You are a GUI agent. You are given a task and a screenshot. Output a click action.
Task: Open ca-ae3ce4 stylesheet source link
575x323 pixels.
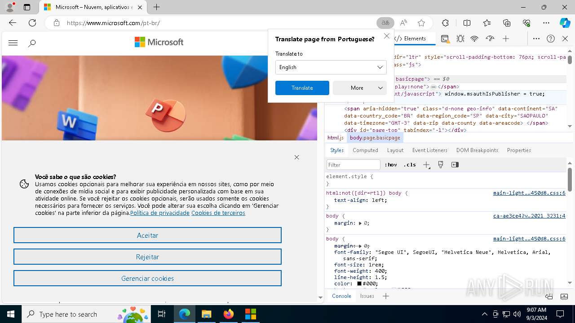[x=529, y=216]
